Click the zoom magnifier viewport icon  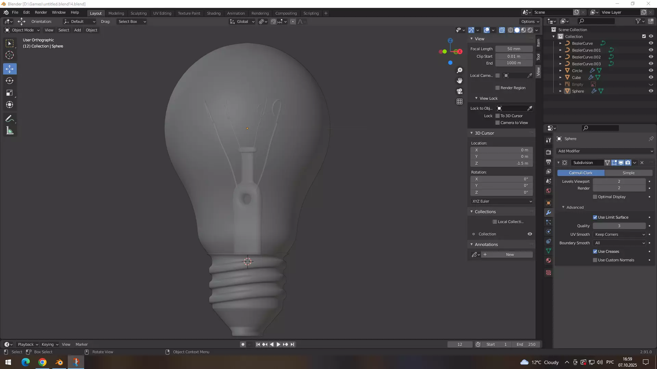click(x=460, y=70)
